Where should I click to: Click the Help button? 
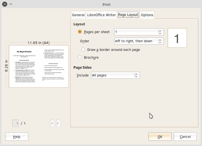coord(17,137)
